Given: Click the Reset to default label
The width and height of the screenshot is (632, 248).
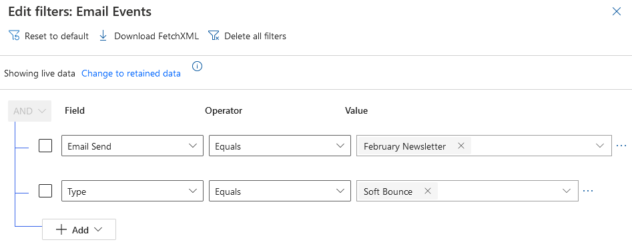Looking at the screenshot, I should coord(57,36).
